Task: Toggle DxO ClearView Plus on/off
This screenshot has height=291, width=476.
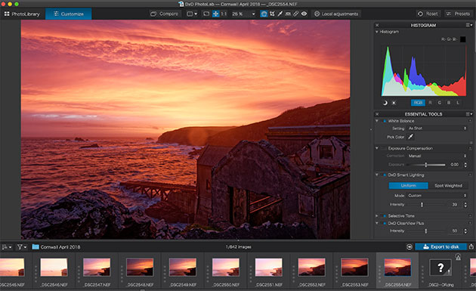Action: click(x=385, y=223)
